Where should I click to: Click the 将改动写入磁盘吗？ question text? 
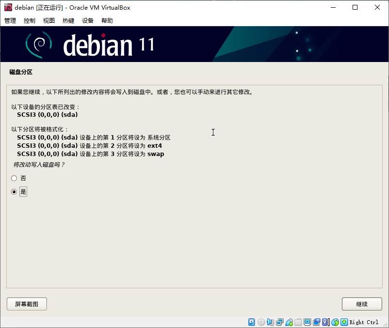pos(39,165)
